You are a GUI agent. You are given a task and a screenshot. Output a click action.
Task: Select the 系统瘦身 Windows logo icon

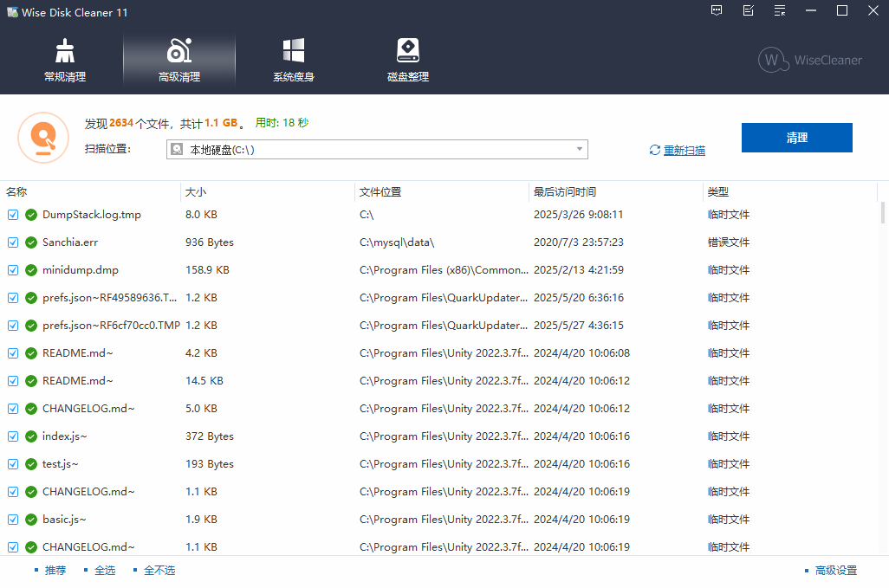[293, 51]
